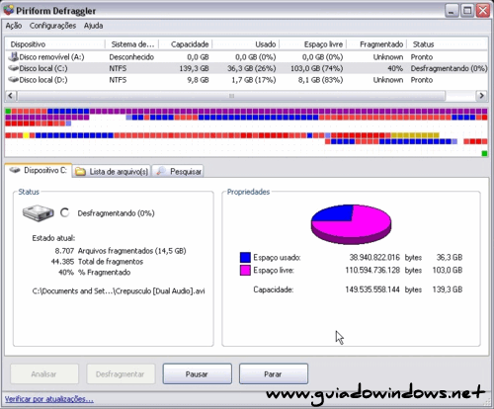Click the Disco local (C:) drive icon
Image resolution: width=494 pixels, height=409 pixels.
13,68
